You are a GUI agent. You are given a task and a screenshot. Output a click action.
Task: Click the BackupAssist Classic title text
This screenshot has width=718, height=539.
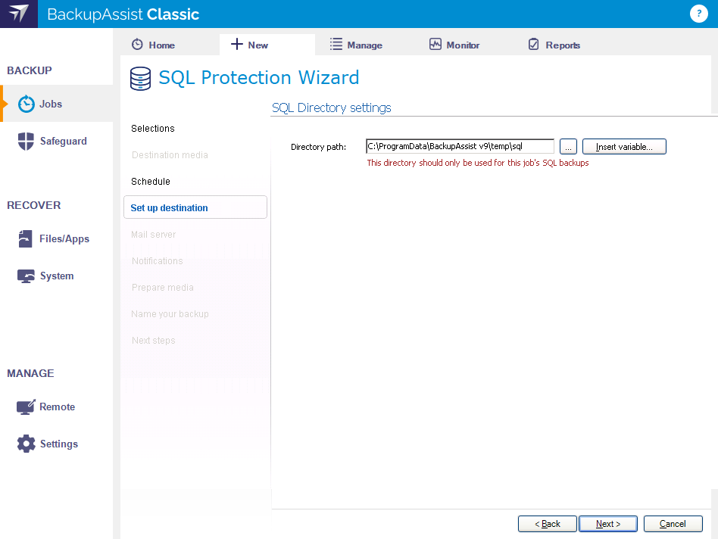(x=123, y=14)
